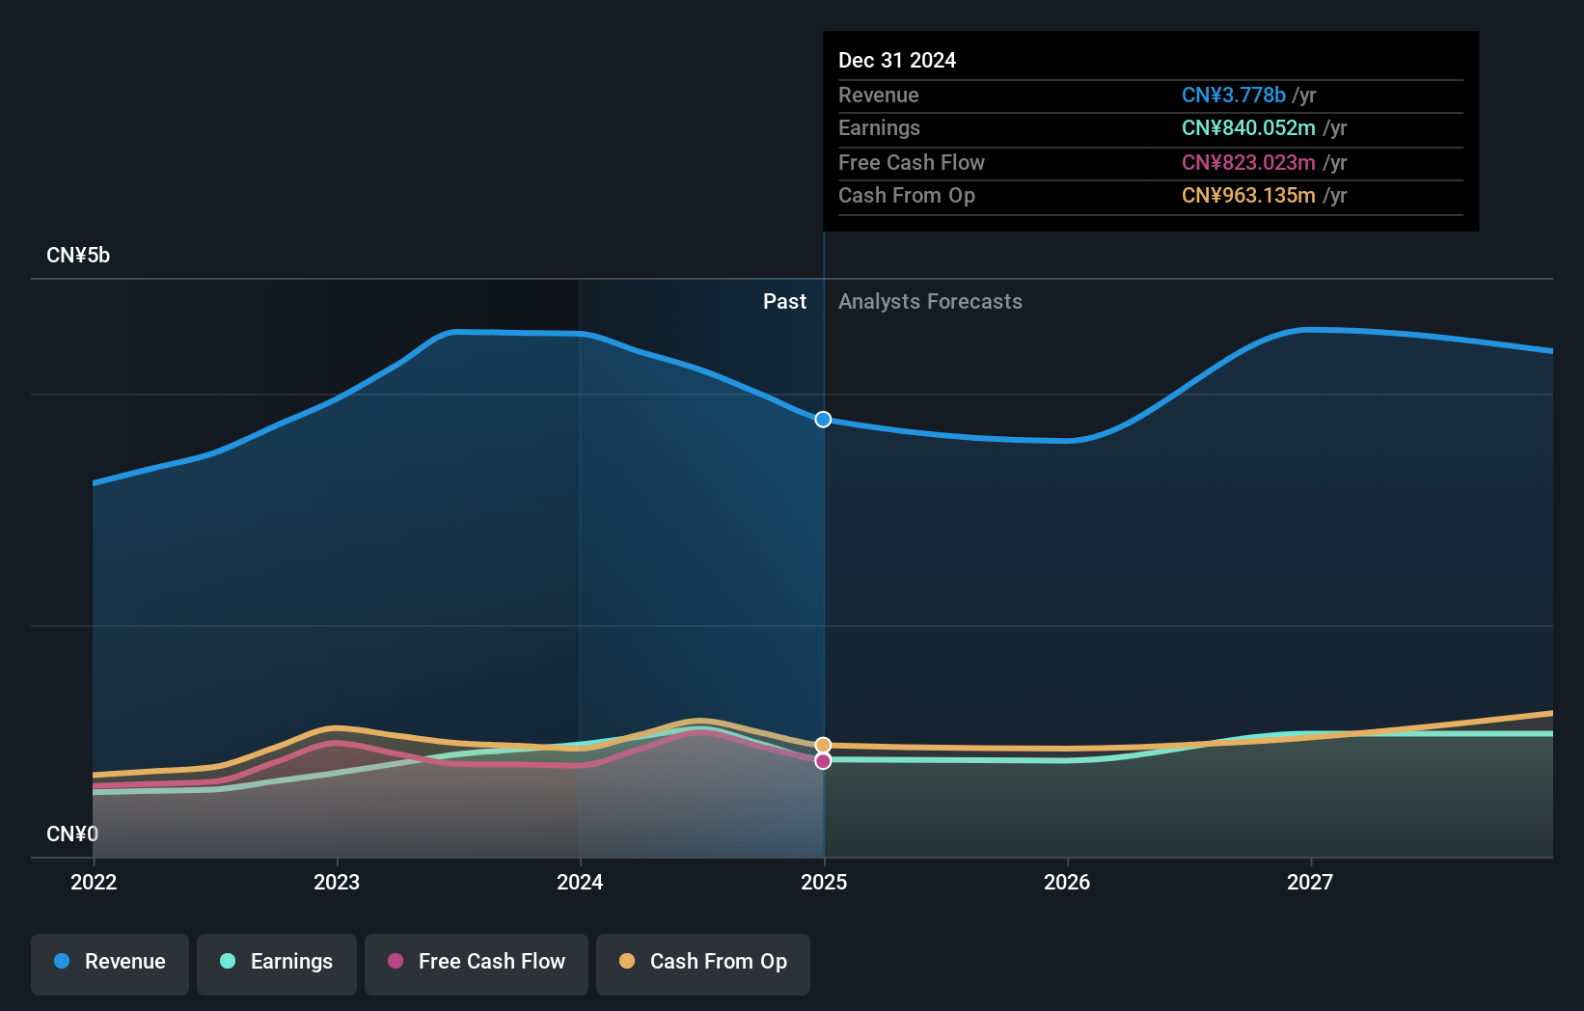The width and height of the screenshot is (1584, 1011).
Task: Click the 2024 x-axis label
Action: click(580, 883)
